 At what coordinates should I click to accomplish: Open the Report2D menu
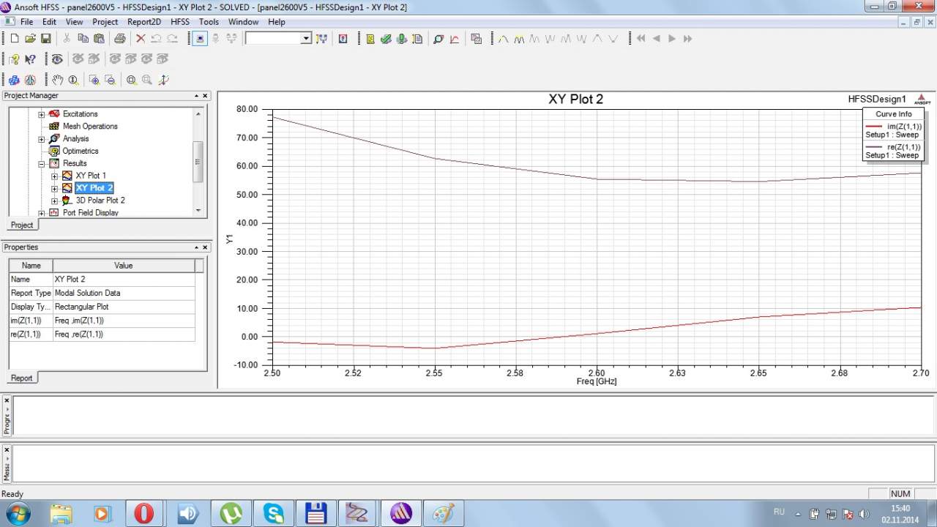pos(143,22)
